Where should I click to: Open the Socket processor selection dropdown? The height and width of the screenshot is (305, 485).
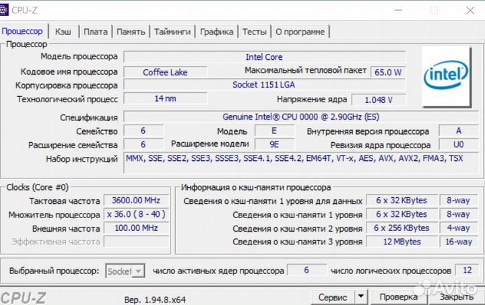(125, 271)
